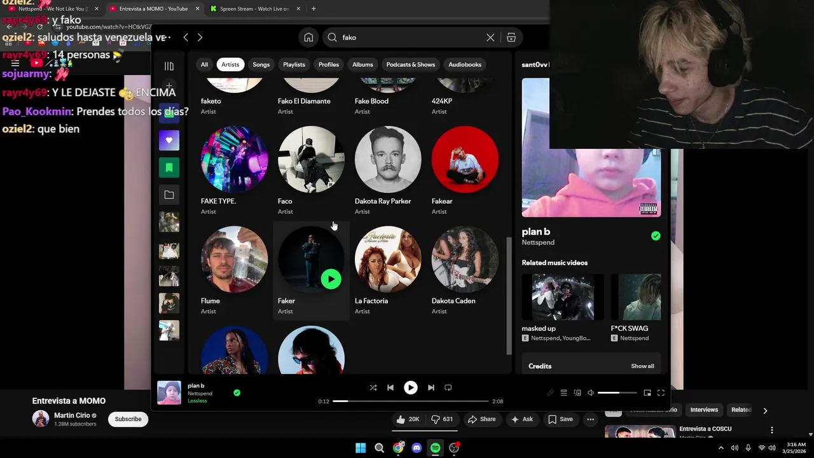
Task: Go back with Spotify's left chevron
Action: tap(186, 38)
